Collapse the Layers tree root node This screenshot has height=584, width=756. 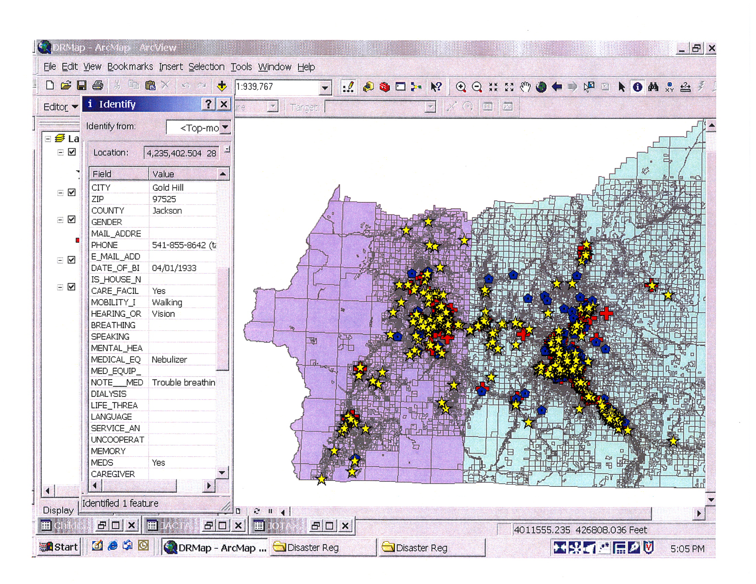coord(48,139)
